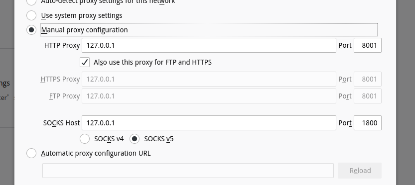Select SOCKS v5 radio button

(135, 139)
